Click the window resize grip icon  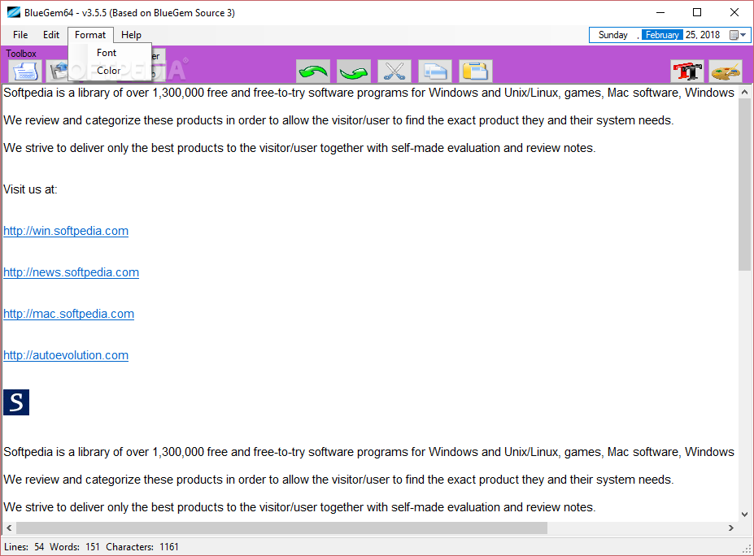click(x=747, y=549)
